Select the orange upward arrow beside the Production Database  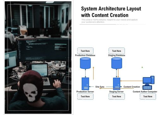point(93,73)
